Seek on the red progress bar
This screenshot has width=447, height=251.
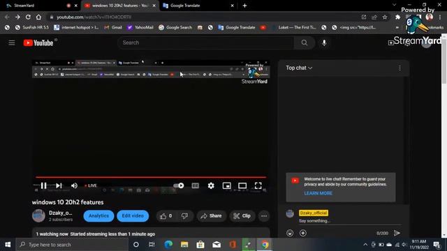click(151, 177)
